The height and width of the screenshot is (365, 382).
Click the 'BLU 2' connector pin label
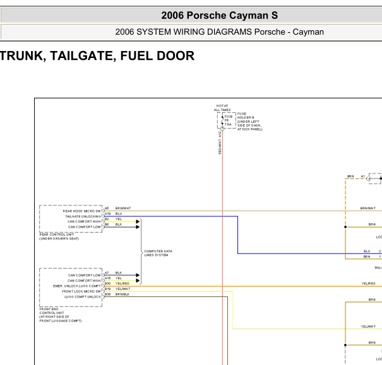pos(372,251)
